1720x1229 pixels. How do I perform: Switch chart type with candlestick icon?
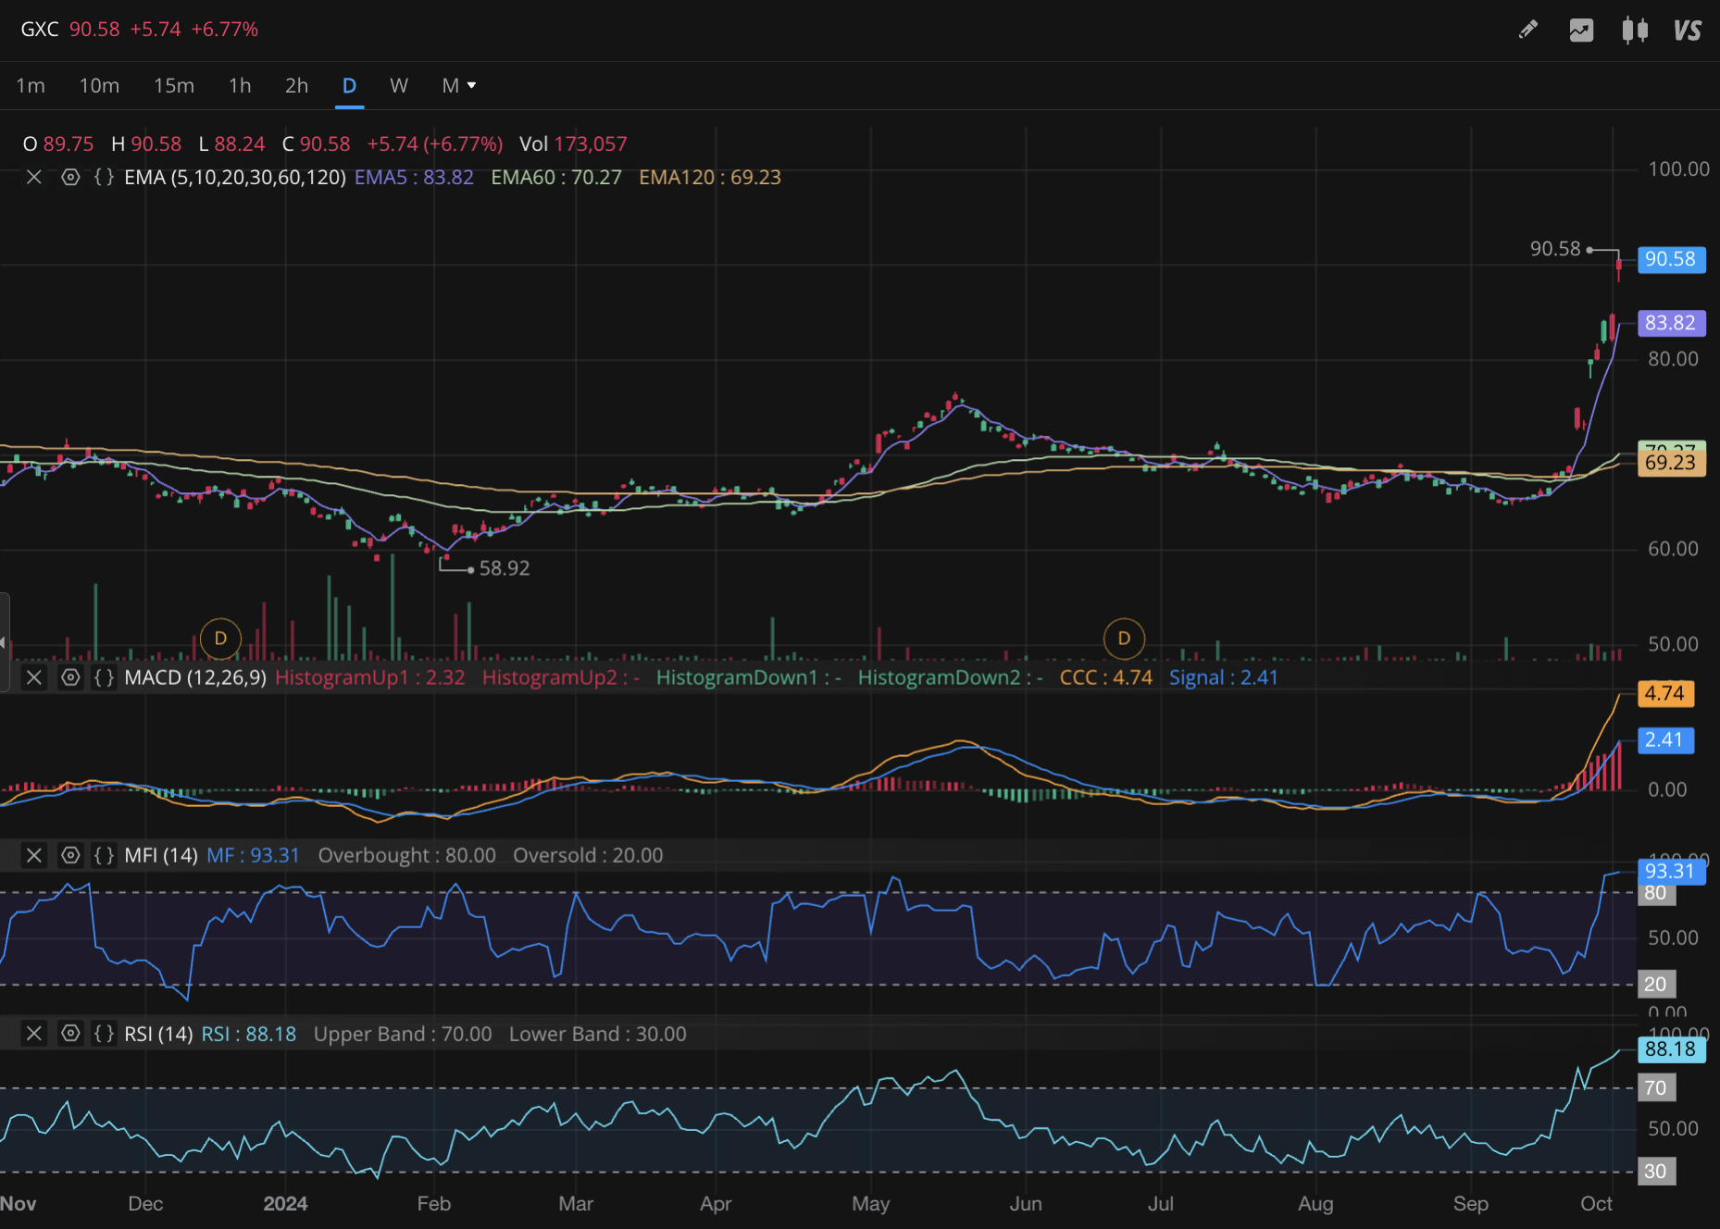point(1635,31)
